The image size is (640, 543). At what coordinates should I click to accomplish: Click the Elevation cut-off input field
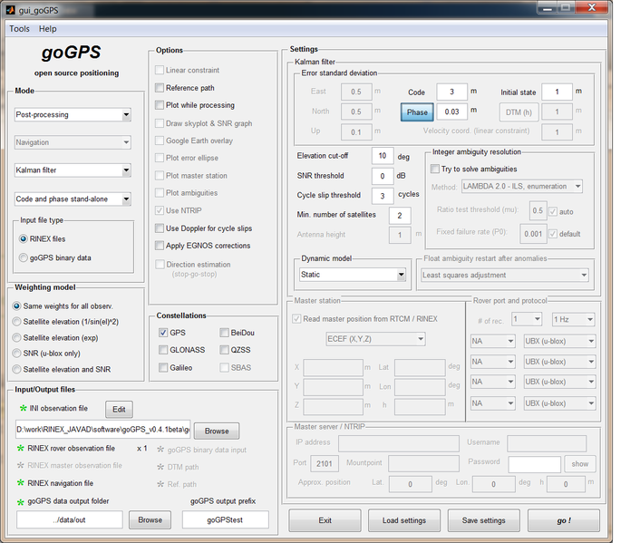[x=383, y=156]
